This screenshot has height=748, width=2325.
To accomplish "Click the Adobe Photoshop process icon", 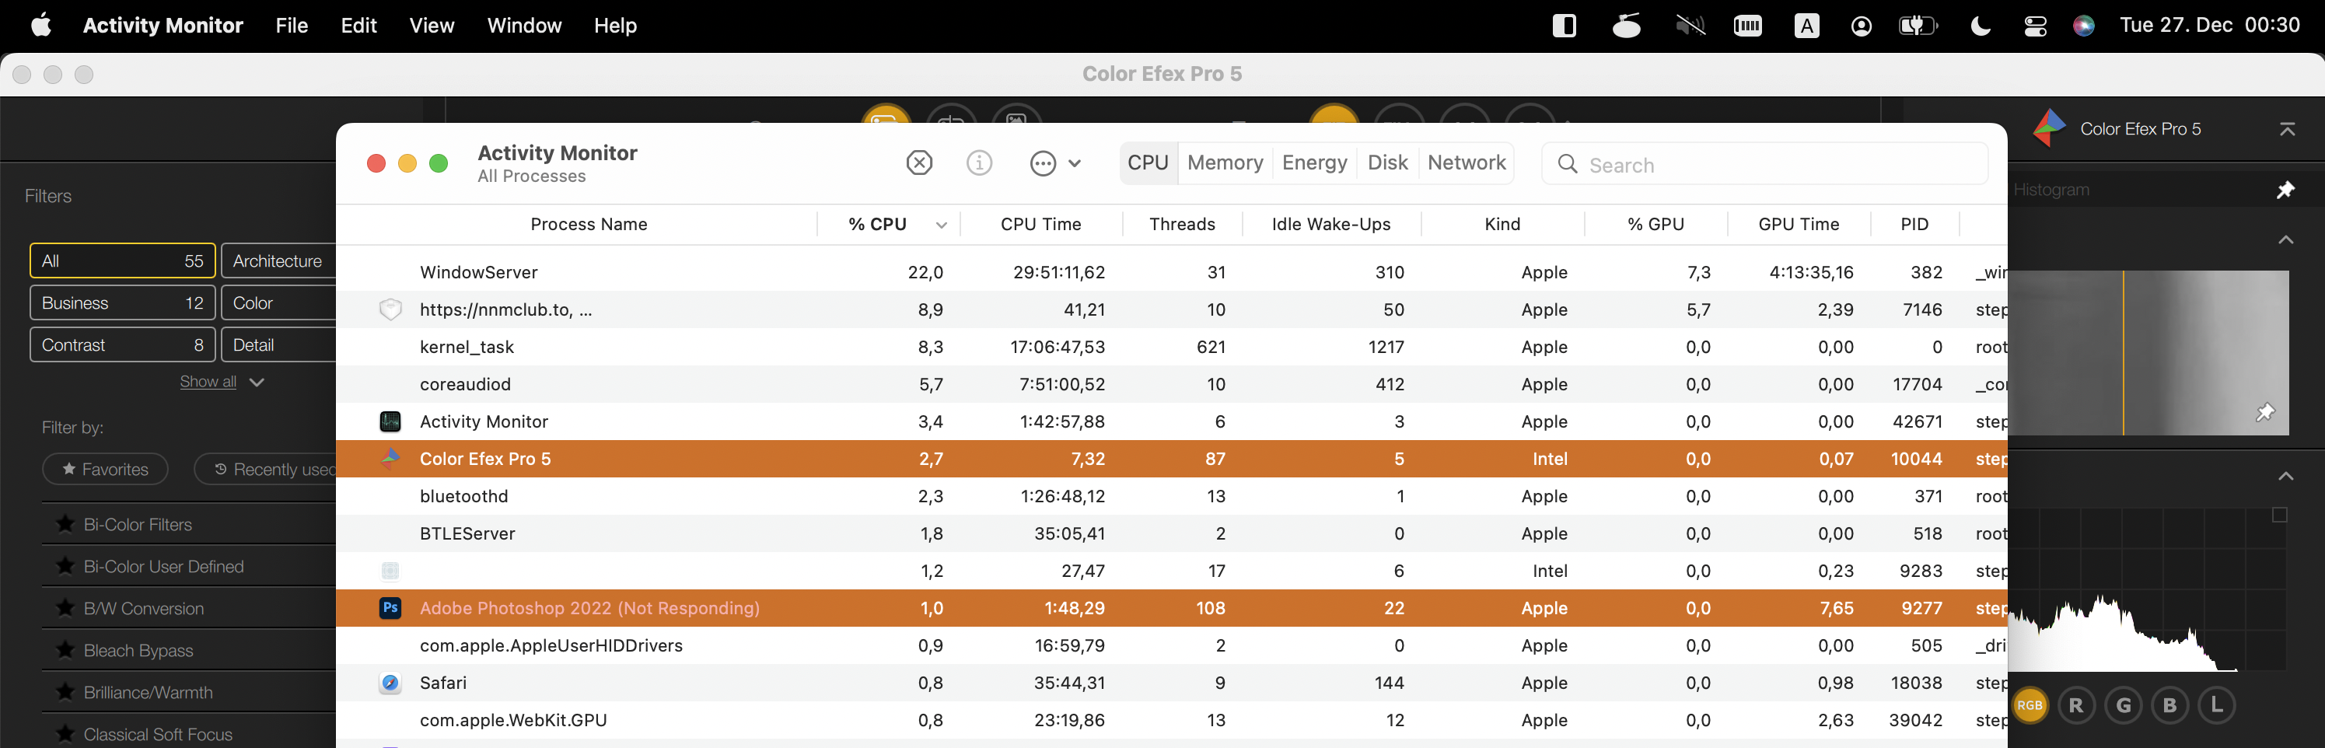I will click(x=390, y=608).
